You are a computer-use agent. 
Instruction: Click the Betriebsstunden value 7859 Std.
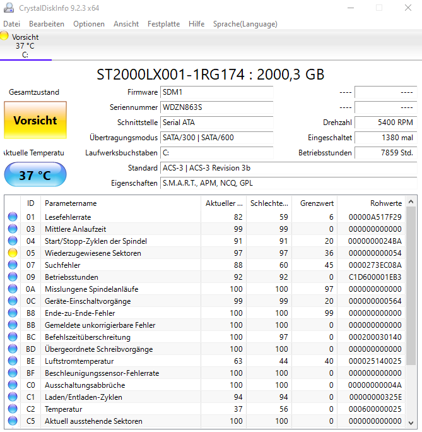click(386, 153)
